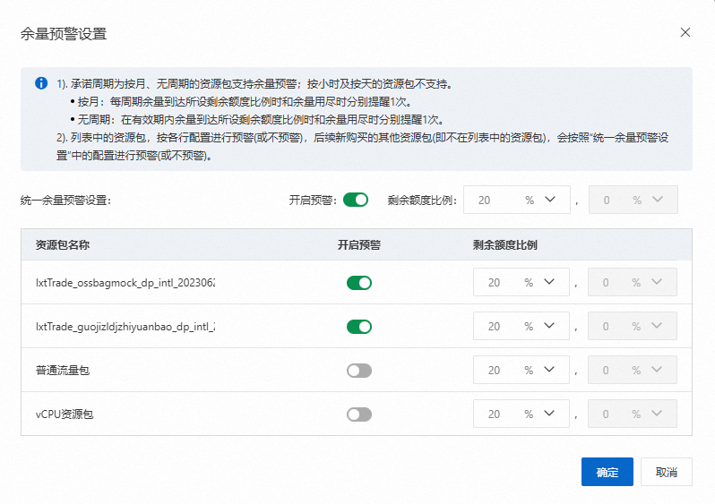Click the blue info icon in notice
The image size is (715, 504).
tap(41, 83)
